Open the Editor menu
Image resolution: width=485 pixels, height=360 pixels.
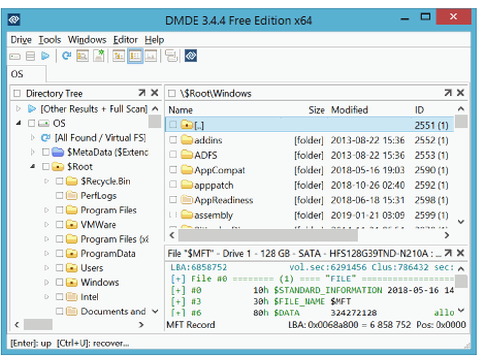[x=125, y=40]
